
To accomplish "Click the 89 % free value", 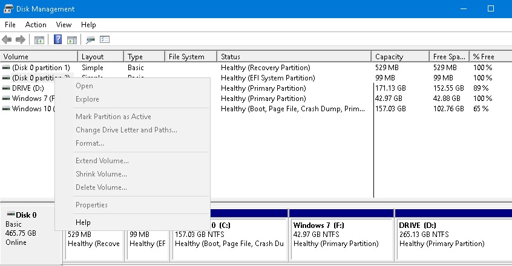I will (x=481, y=88).
